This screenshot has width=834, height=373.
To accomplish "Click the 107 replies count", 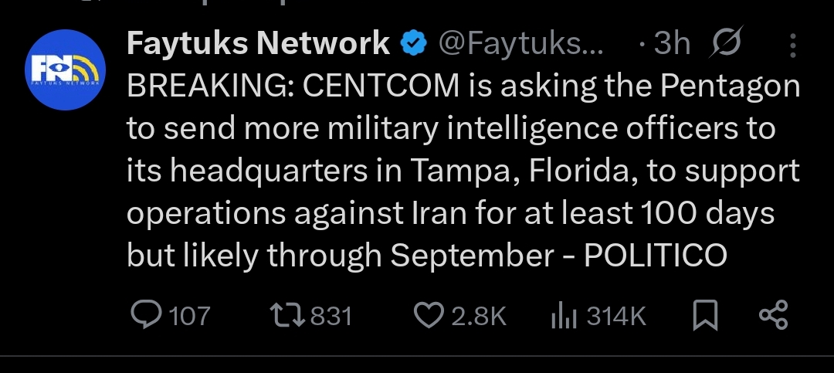I will 188,316.
